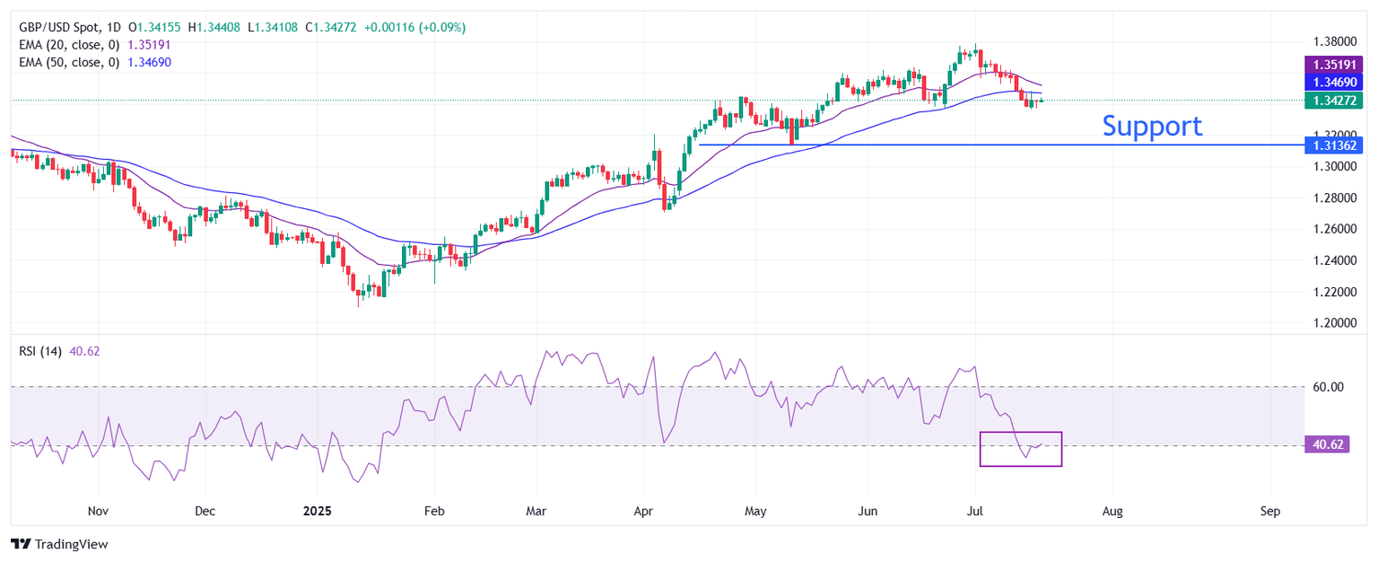Click the EMA (20, close, 0) indicator legend
Viewport: 1378px width, 562px height.
tap(69, 45)
